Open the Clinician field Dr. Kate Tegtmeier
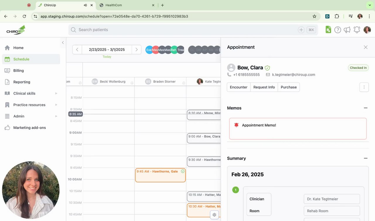This screenshot has width=375, height=221. (332, 199)
